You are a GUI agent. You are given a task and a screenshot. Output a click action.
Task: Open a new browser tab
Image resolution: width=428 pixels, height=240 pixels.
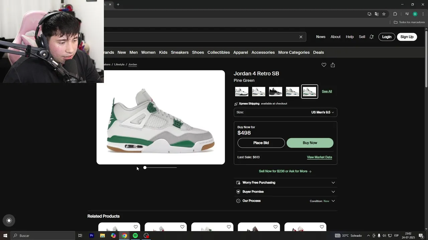118,4
